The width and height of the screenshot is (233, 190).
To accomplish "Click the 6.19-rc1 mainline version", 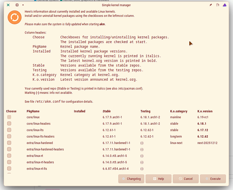I will (x=203, y=117).
